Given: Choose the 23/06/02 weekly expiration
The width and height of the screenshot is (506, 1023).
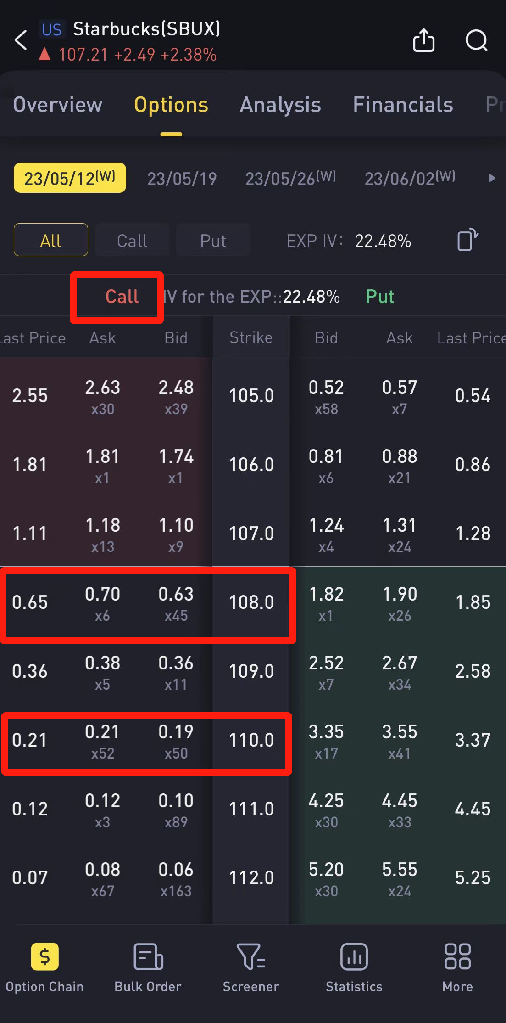Looking at the screenshot, I should point(410,178).
